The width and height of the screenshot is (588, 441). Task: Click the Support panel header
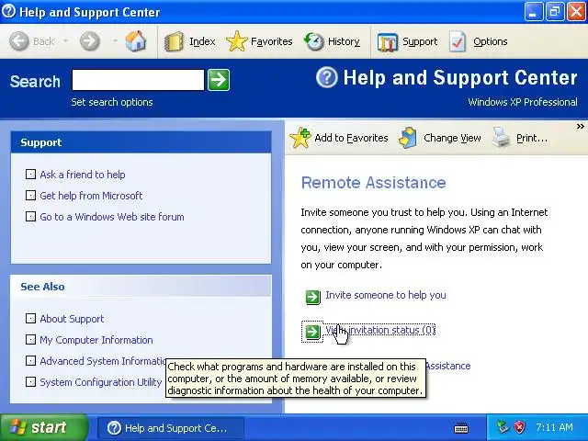[x=141, y=142]
